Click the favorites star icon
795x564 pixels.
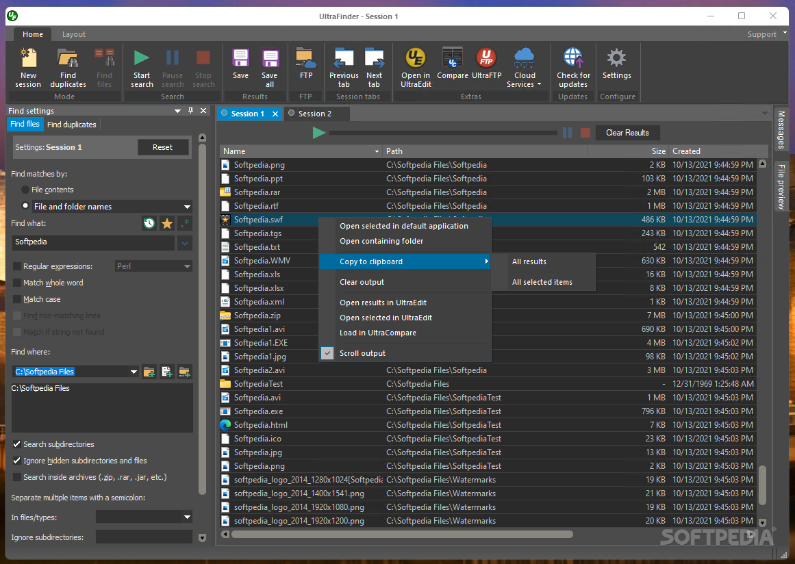point(167,223)
